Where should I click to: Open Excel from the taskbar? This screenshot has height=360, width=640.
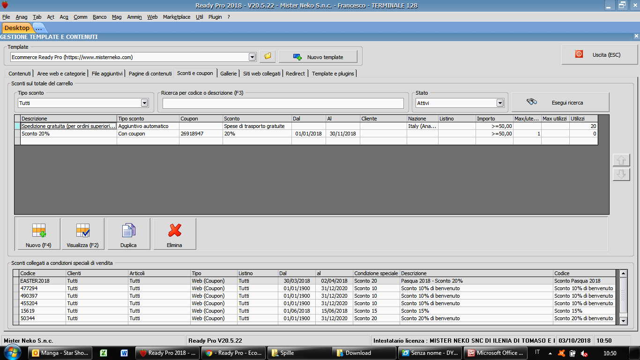[104, 353]
